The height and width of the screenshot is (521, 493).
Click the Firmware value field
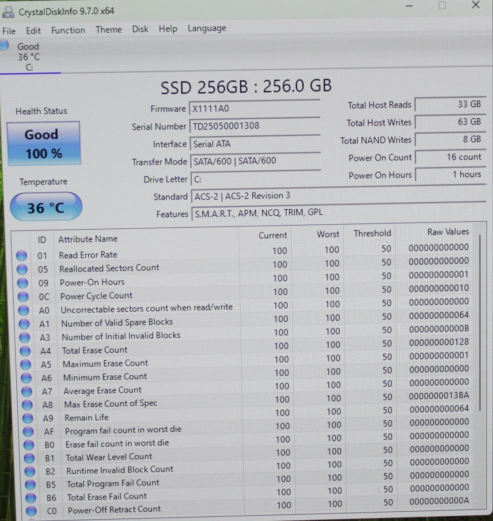tap(254, 109)
